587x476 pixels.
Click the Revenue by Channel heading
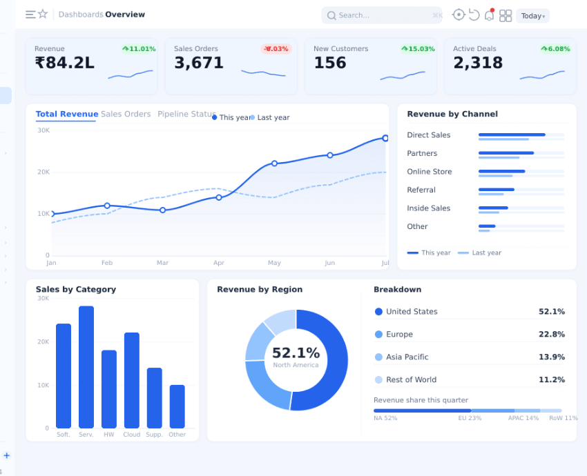point(452,114)
